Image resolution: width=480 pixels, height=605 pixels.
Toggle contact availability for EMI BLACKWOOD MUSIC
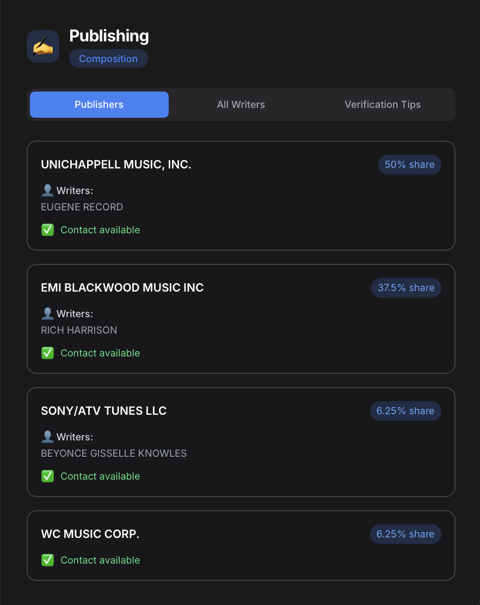[x=90, y=353]
